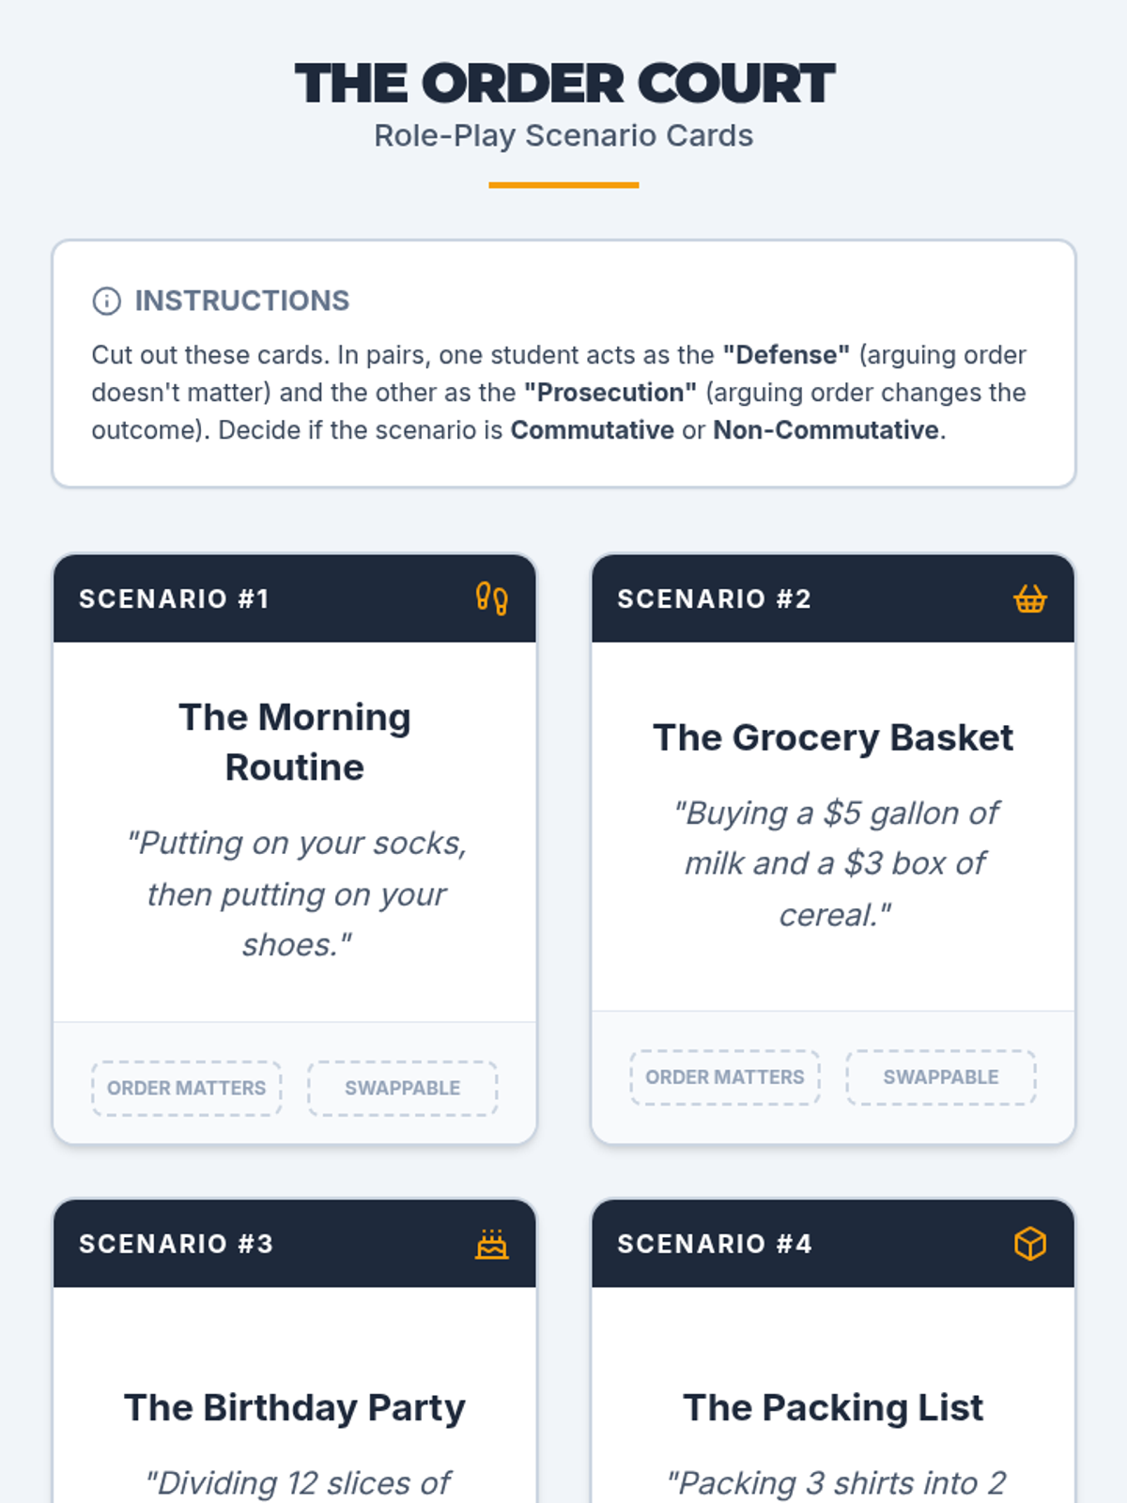Viewport: 1127px width, 1503px height.
Task: Click the birthday cake icon on Scenario #3
Action: coord(491,1244)
